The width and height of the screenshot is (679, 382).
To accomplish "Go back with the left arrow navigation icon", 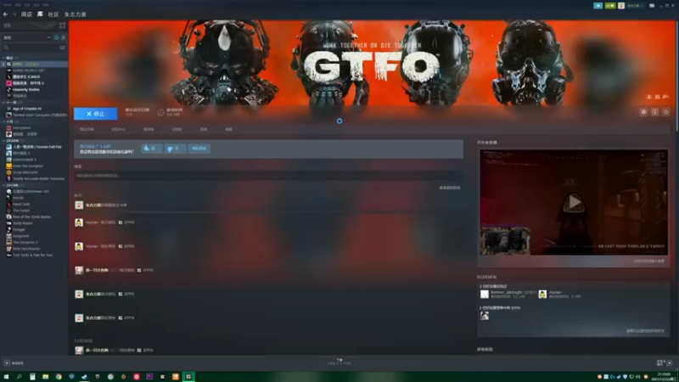I will (6, 14).
